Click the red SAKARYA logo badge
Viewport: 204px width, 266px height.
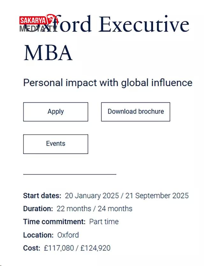pos(33,21)
